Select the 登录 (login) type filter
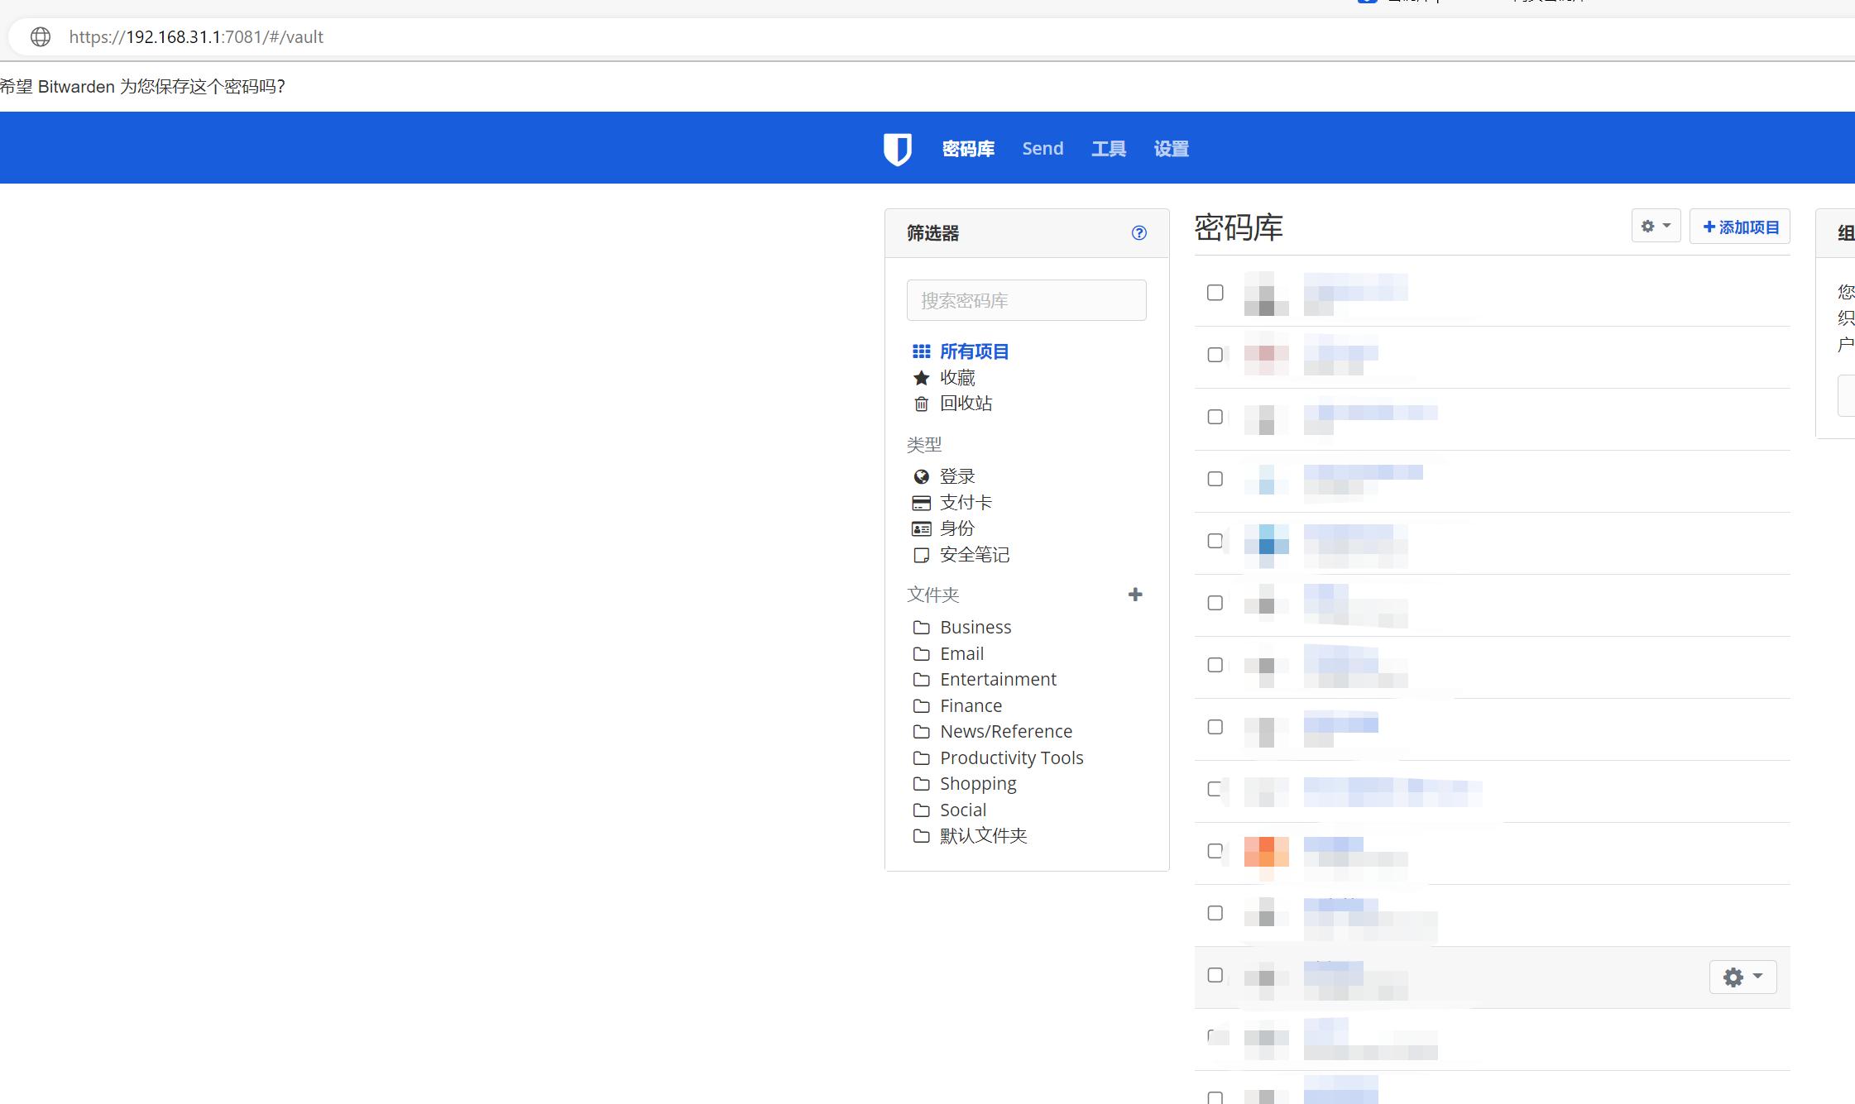This screenshot has height=1104, width=1855. point(956,476)
